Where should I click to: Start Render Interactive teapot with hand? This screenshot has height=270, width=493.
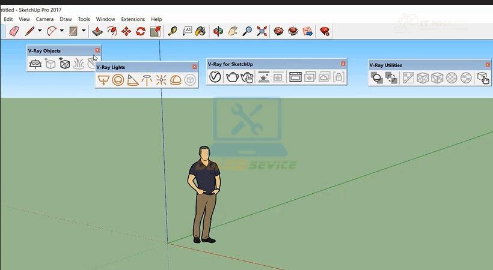pyautogui.click(x=247, y=77)
